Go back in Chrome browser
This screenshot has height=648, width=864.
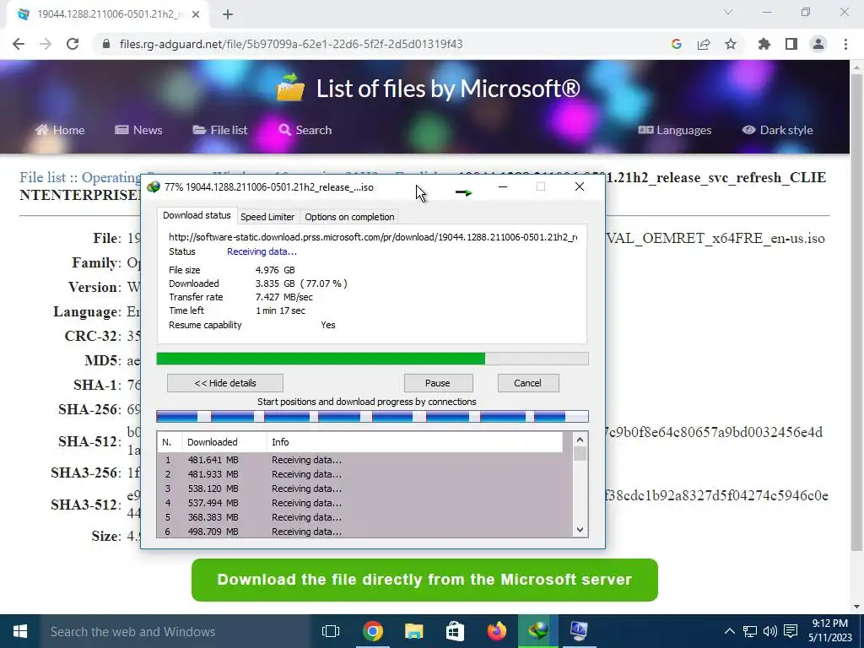click(19, 44)
